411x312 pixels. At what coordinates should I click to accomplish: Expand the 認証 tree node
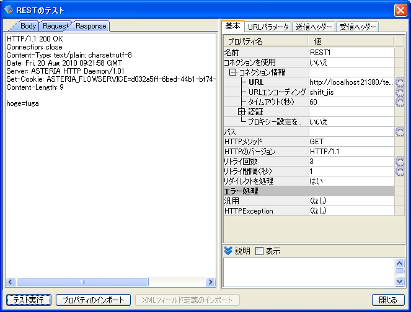click(x=242, y=112)
